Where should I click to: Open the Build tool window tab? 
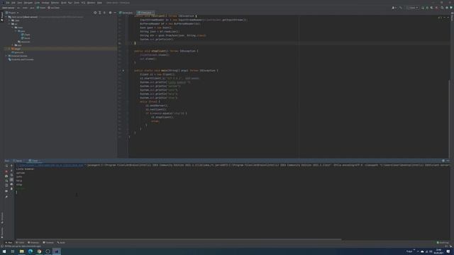tap(61, 242)
